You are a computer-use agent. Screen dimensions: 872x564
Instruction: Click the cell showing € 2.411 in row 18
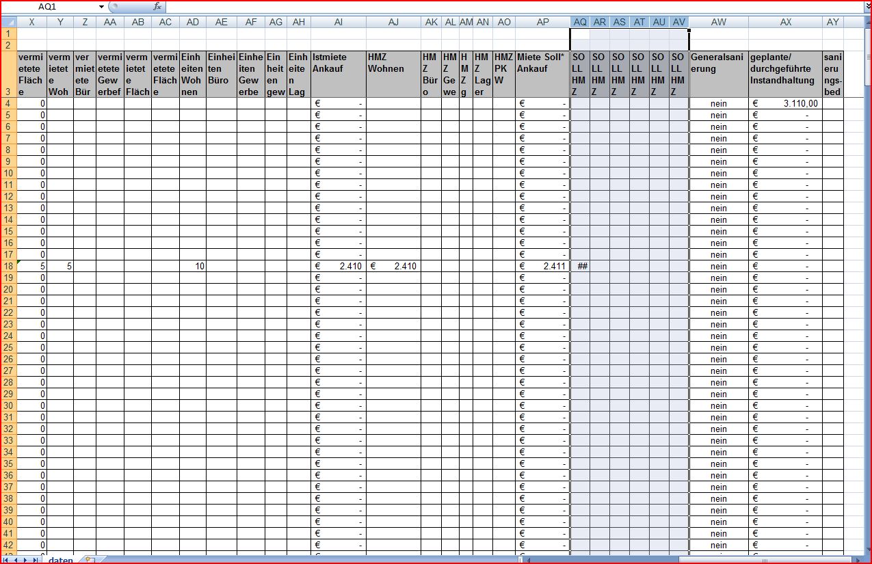542,266
